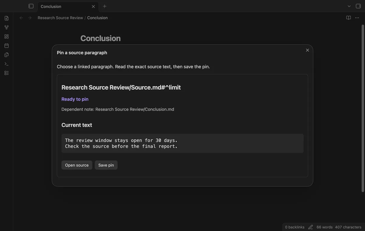The image size is (365, 231).
Task: Click 407 characters in status bar
Action: coord(348,227)
